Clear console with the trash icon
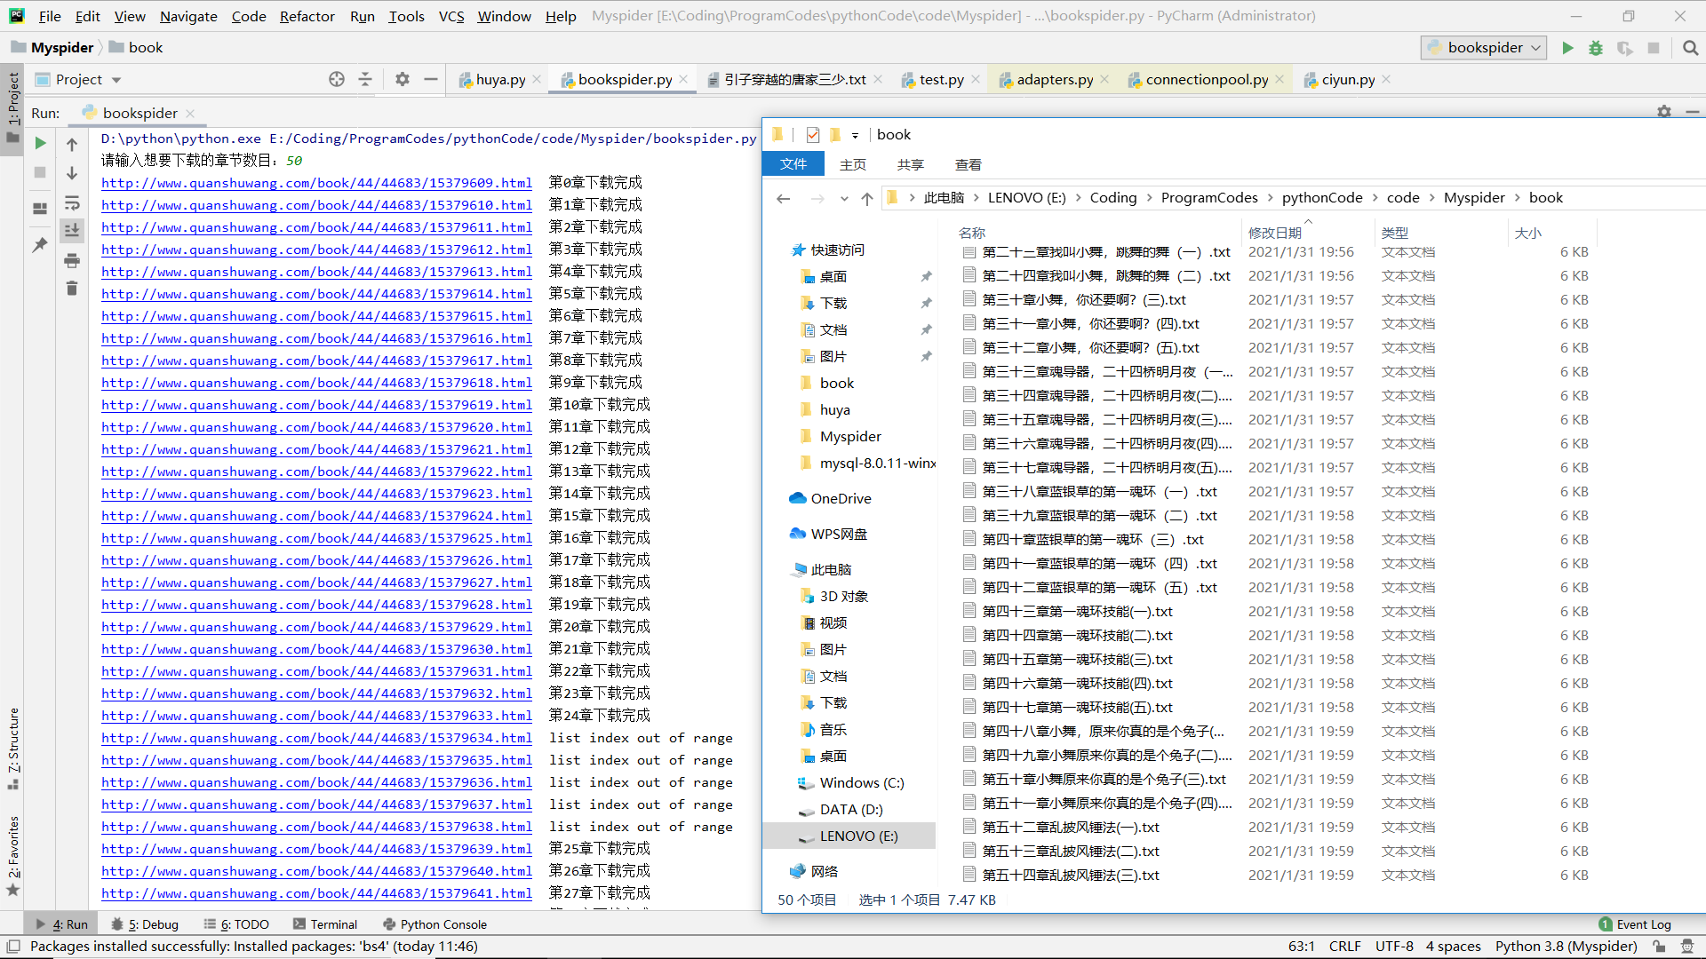This screenshot has width=1706, height=959. 72,289
